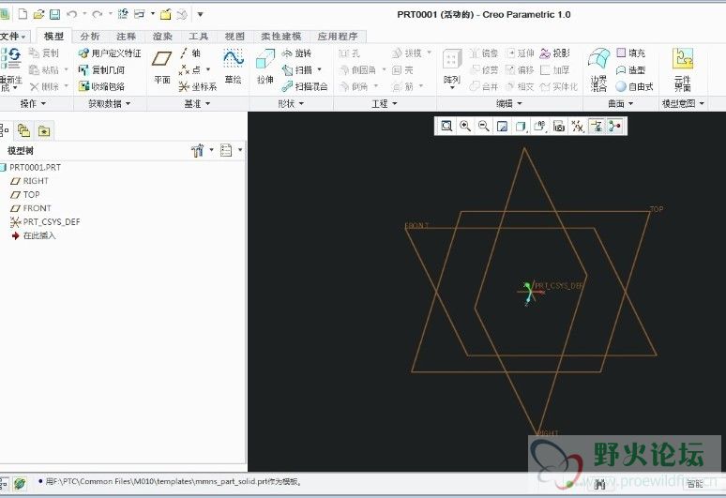Viewport: 726px width, 498px height.
Task: Open the display style cube in graphics toolbar
Action: pyautogui.click(x=522, y=126)
